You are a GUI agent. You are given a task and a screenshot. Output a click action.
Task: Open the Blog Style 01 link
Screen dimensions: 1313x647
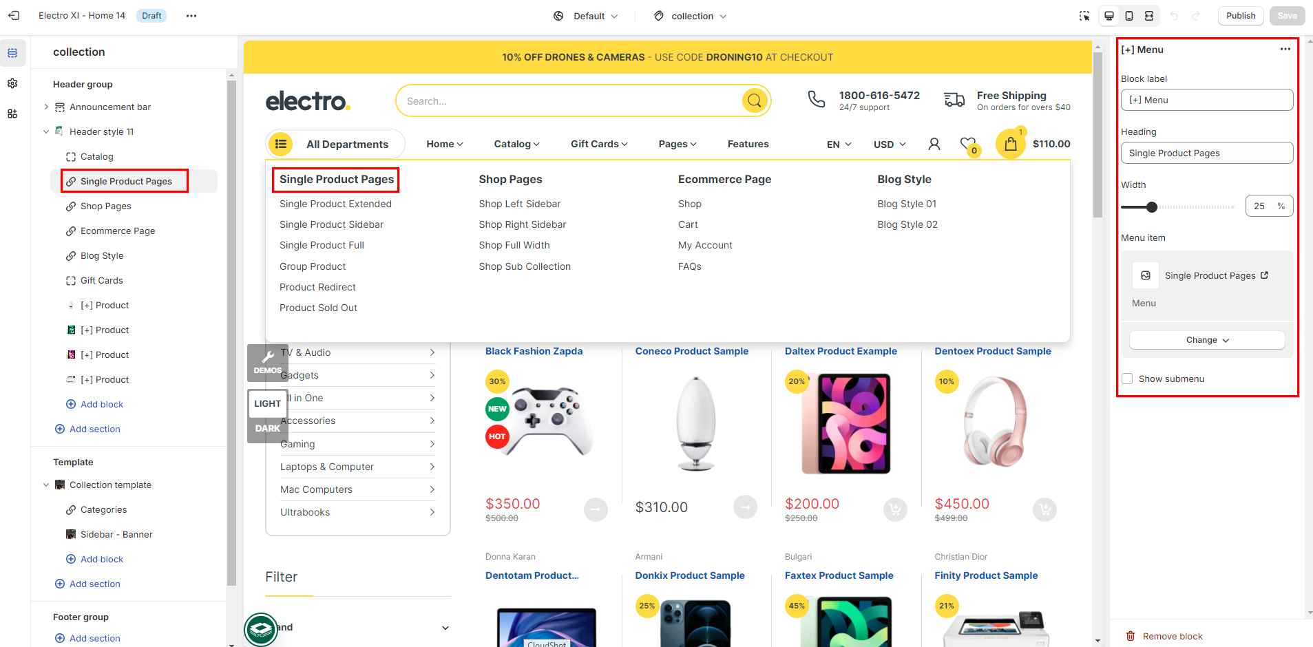[x=907, y=204]
